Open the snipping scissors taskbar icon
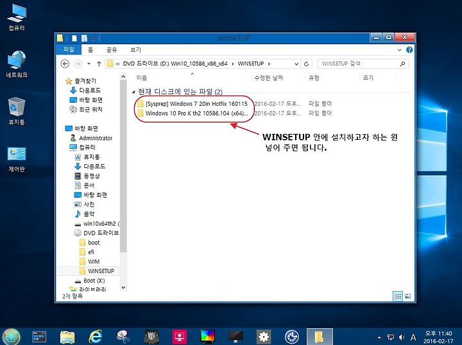462x345 pixels. coord(123,337)
